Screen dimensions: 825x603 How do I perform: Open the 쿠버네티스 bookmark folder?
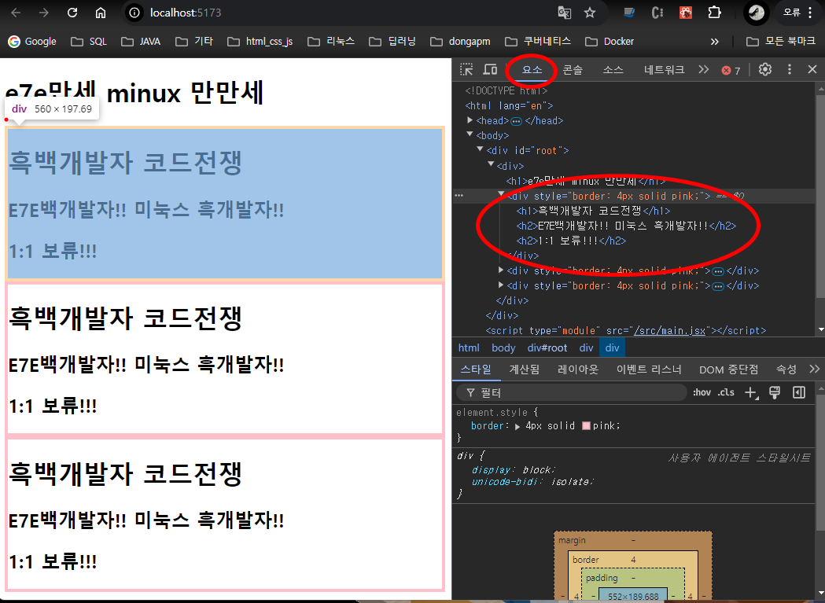click(538, 42)
